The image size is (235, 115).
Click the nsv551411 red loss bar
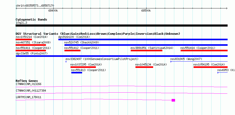coord(31,51)
